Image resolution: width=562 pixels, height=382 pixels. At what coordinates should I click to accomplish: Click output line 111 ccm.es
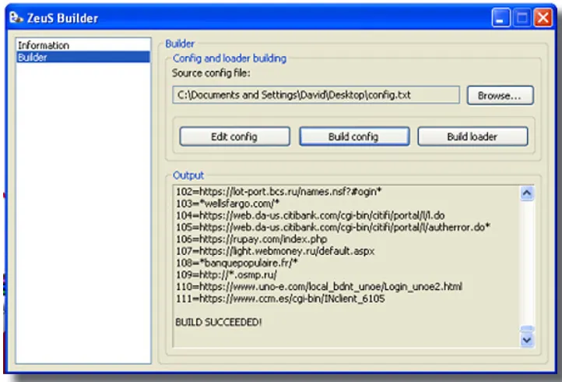(x=280, y=299)
